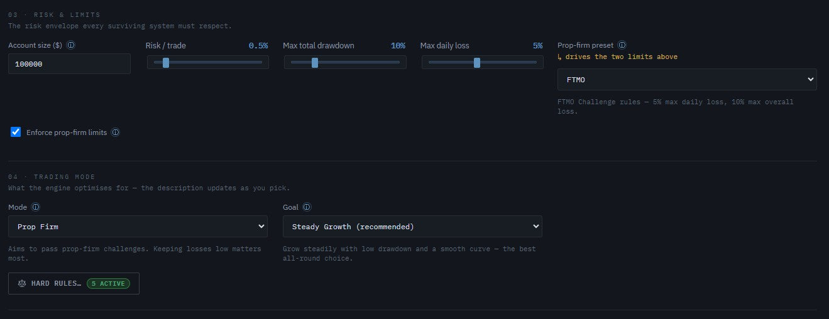Click the Prop-firm preset label
The height and width of the screenshot is (319, 829).
586,46
